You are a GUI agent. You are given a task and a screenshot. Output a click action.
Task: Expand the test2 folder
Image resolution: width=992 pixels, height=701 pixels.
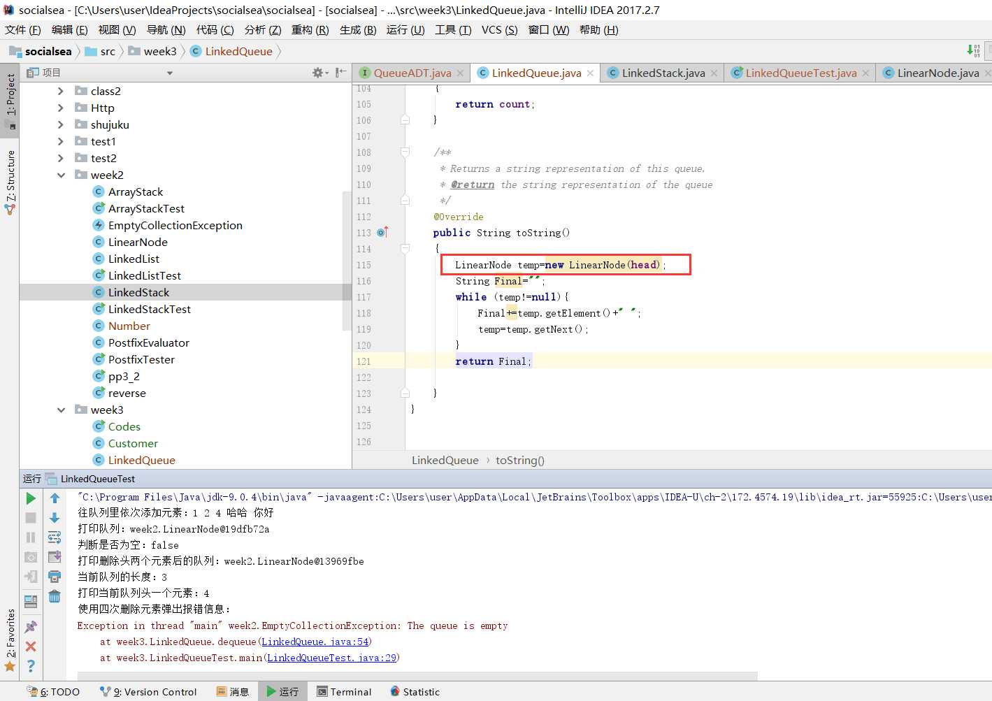click(61, 159)
